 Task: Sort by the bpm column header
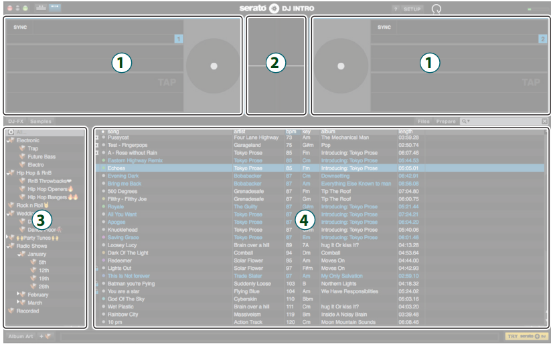293,132
